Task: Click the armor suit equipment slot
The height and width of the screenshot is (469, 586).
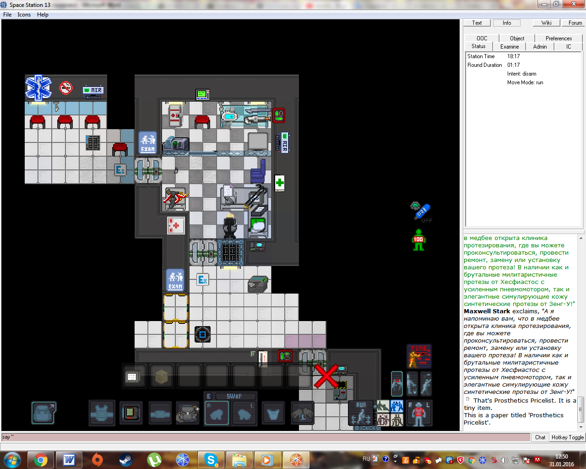Action: click(x=102, y=413)
